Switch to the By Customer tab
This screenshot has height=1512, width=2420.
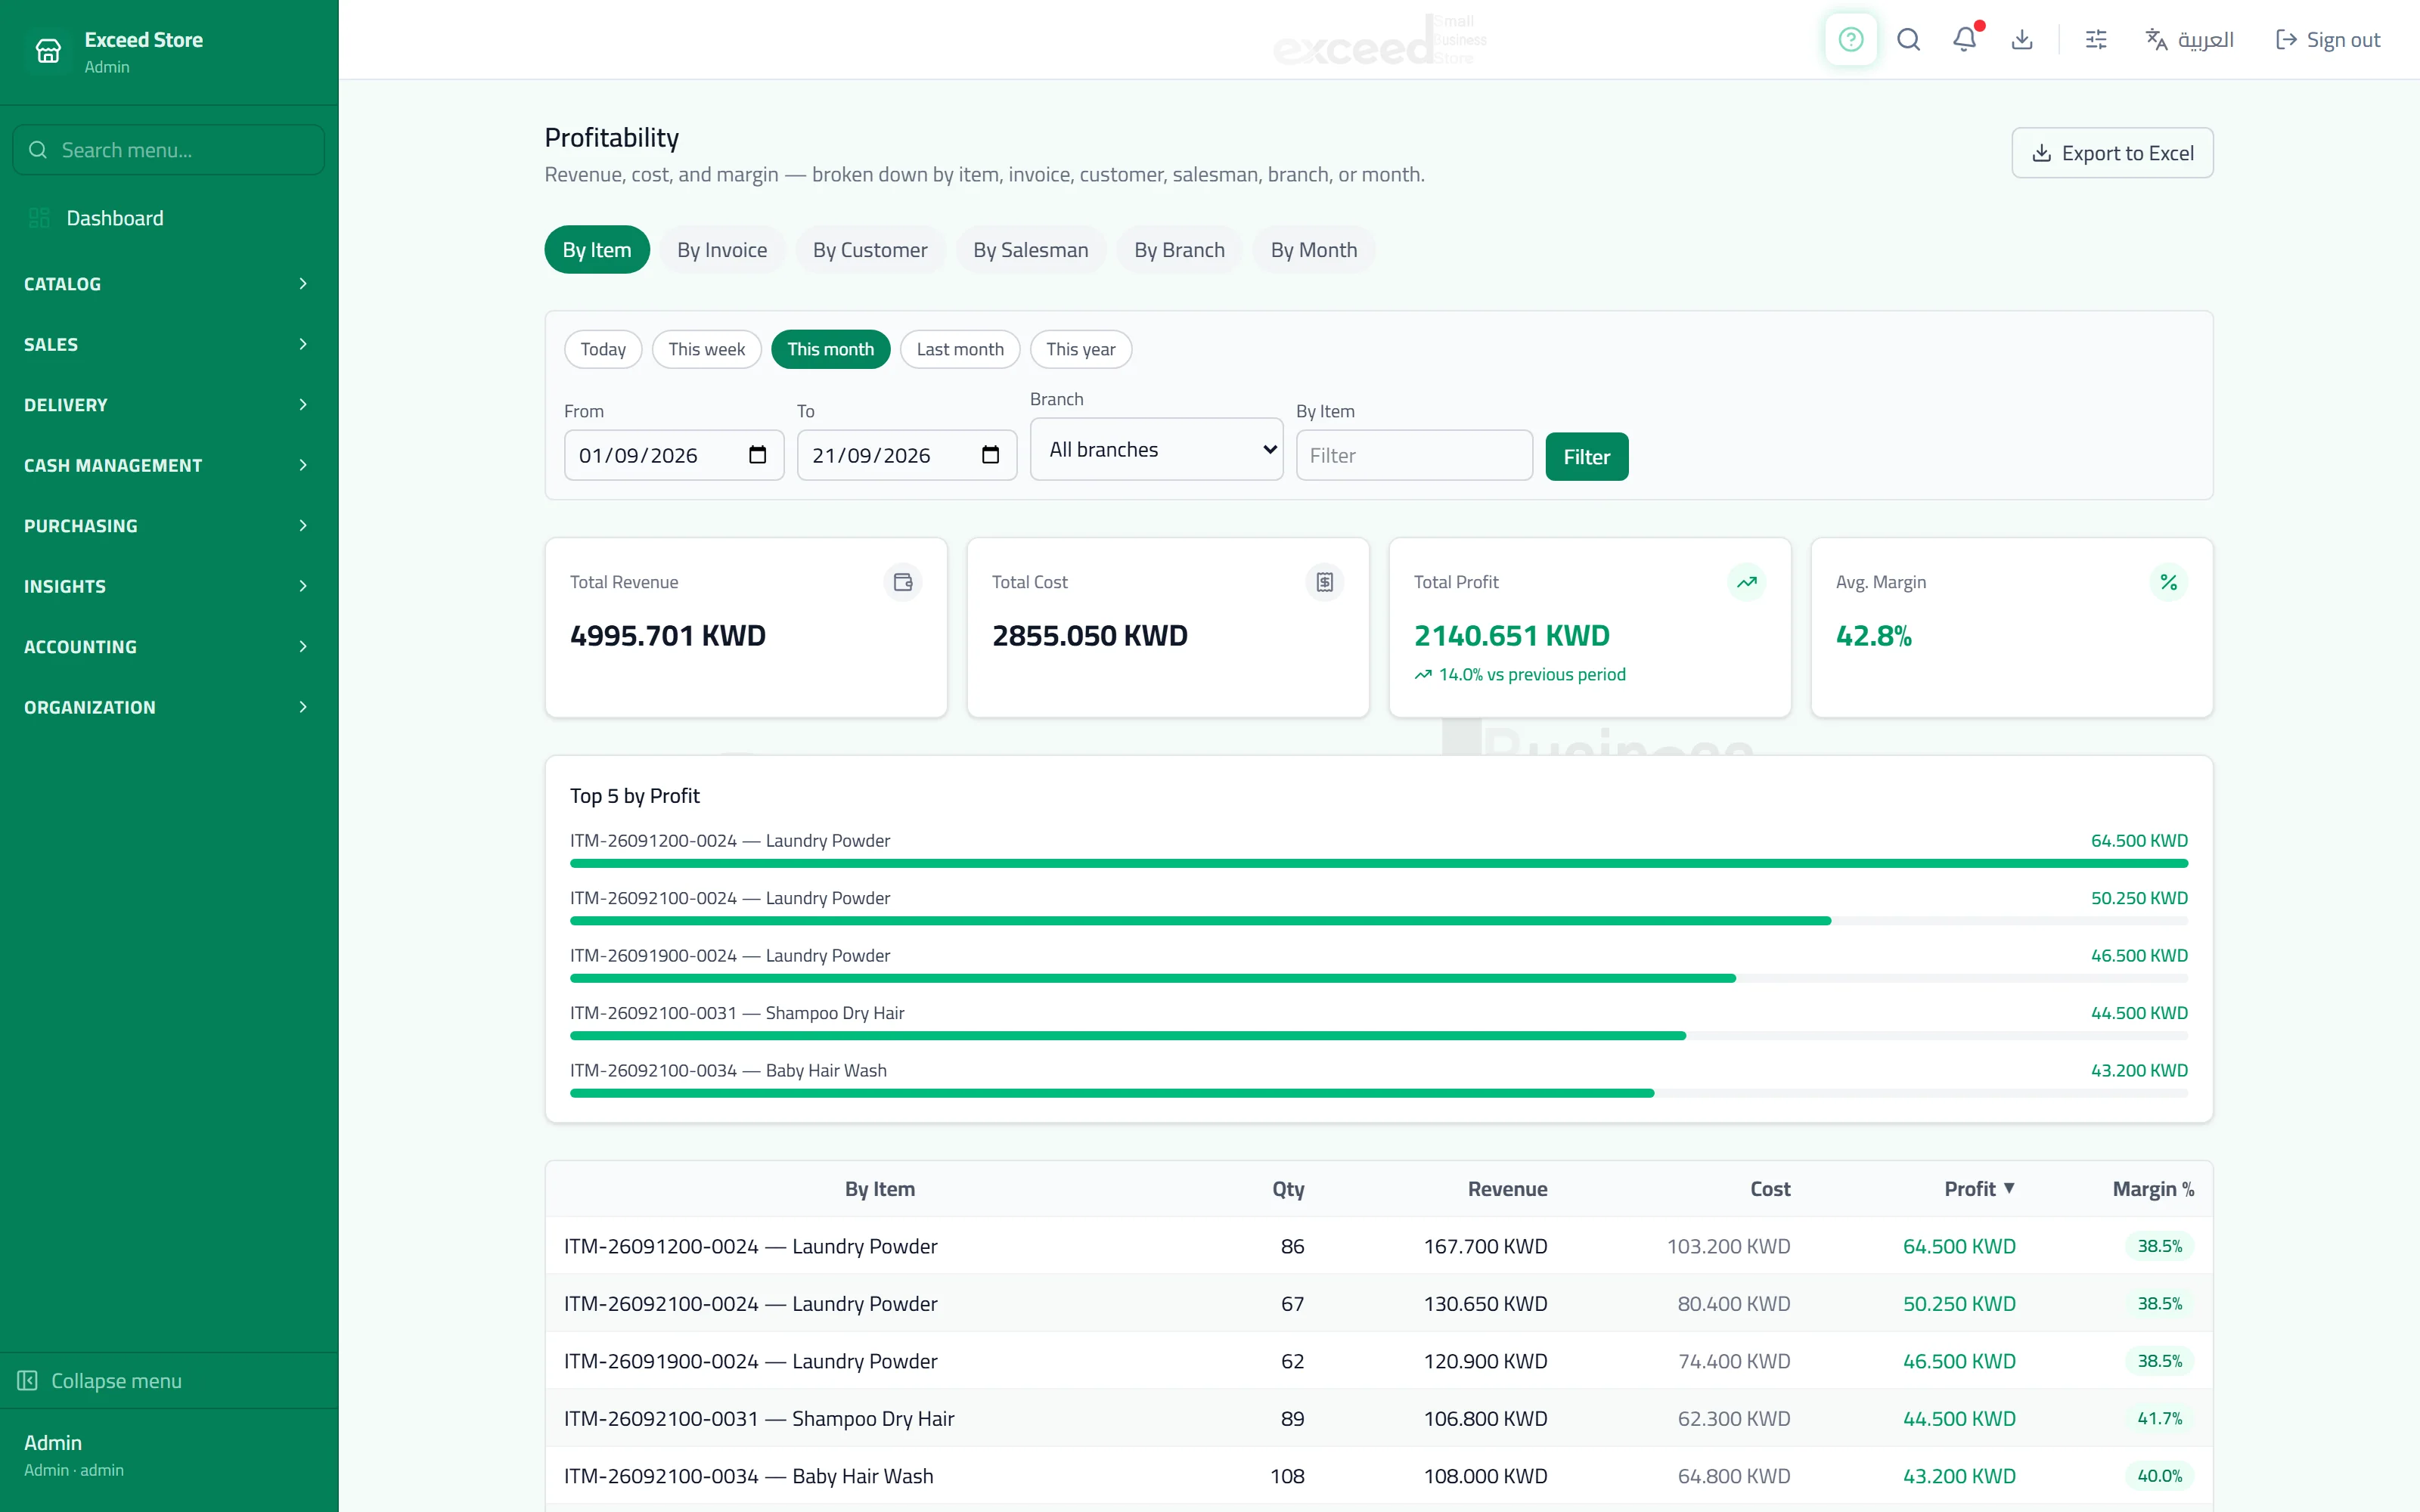[x=870, y=250]
